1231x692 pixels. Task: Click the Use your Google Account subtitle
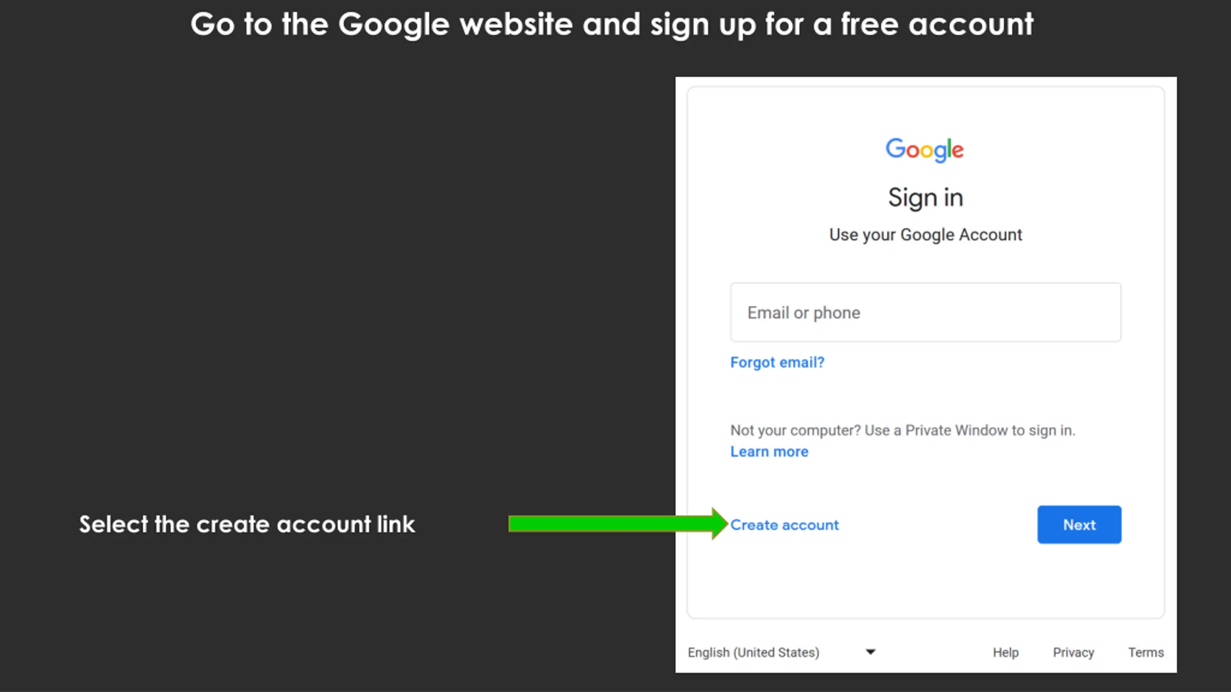coord(926,235)
